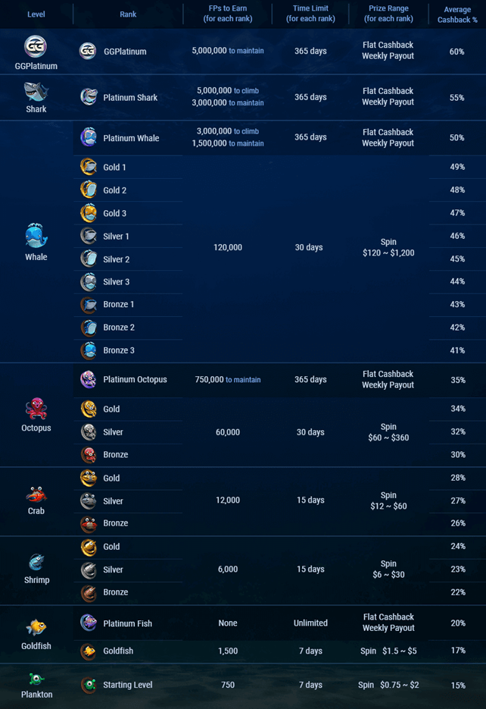Click the Octopus level icon

(36, 409)
